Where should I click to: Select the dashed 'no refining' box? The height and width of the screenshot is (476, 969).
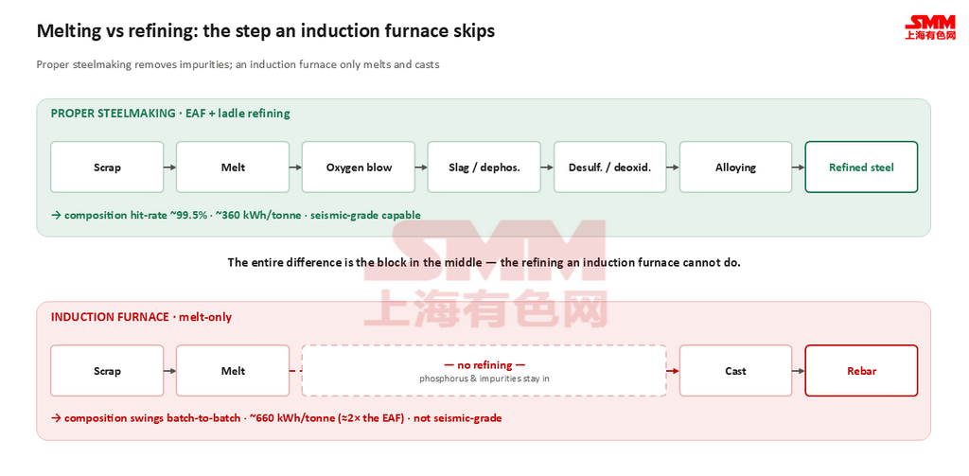coord(484,370)
